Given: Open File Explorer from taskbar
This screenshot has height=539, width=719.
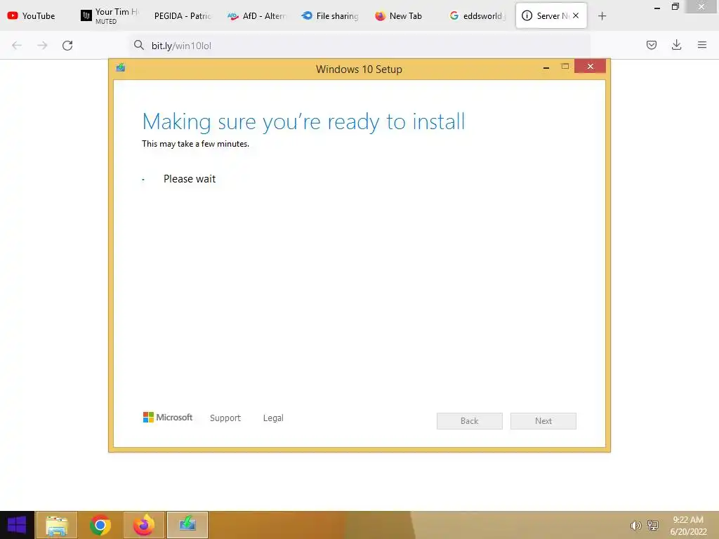Looking at the screenshot, I should [x=56, y=525].
